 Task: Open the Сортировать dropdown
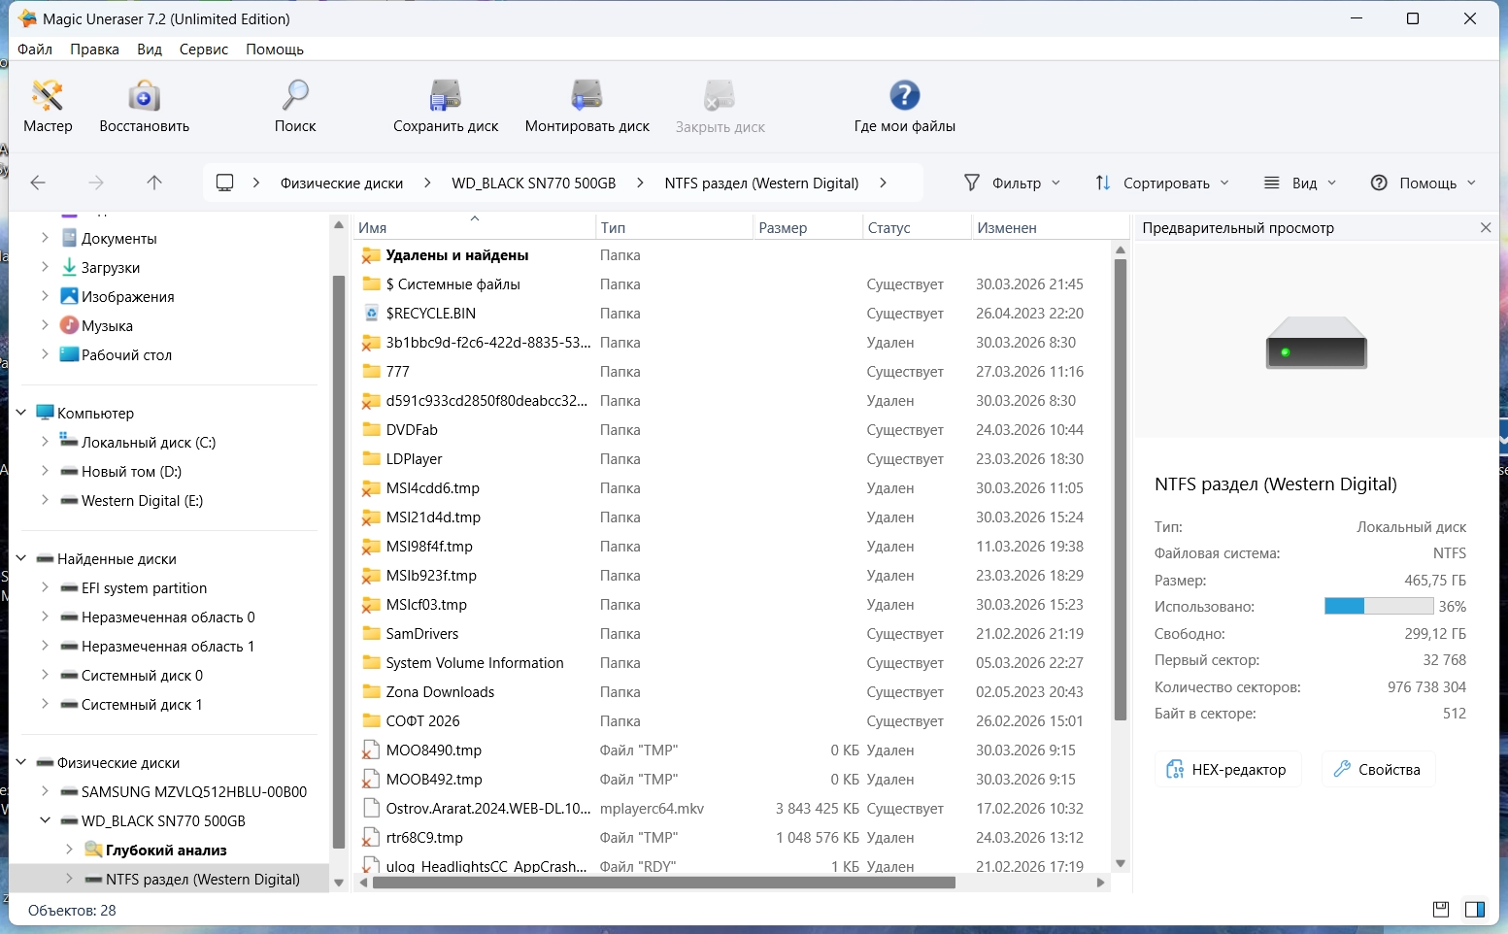point(1162,183)
